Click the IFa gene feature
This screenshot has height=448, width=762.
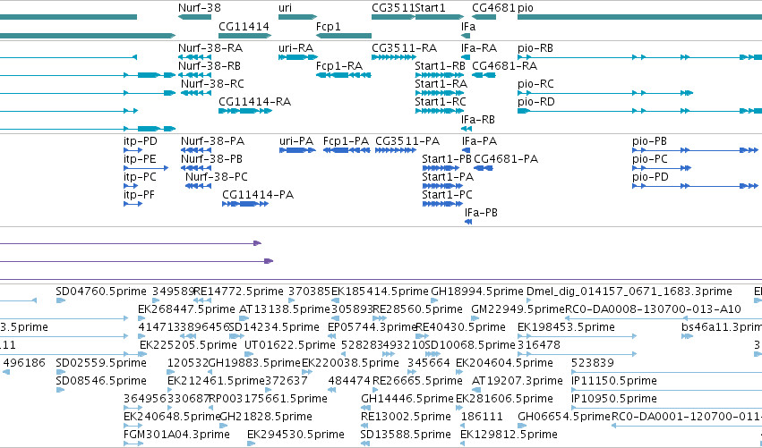click(x=466, y=36)
